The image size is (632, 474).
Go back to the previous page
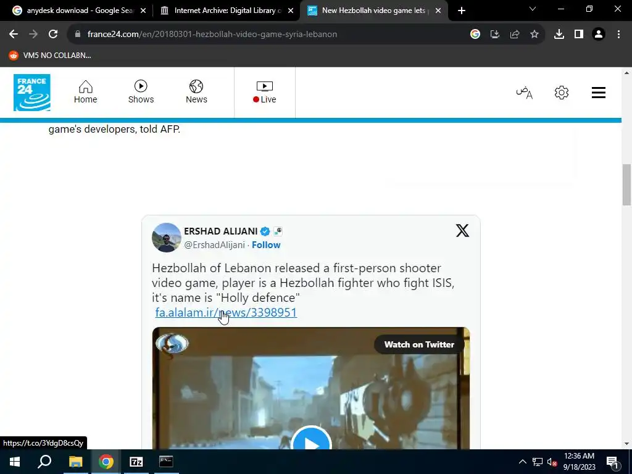tap(14, 35)
